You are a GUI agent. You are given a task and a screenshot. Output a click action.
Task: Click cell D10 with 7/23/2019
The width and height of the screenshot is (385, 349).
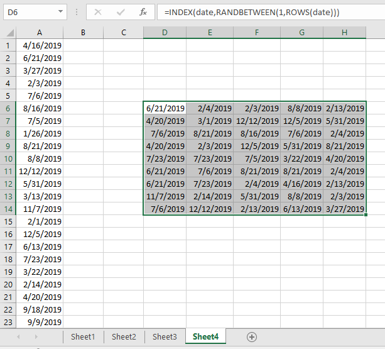point(165,158)
